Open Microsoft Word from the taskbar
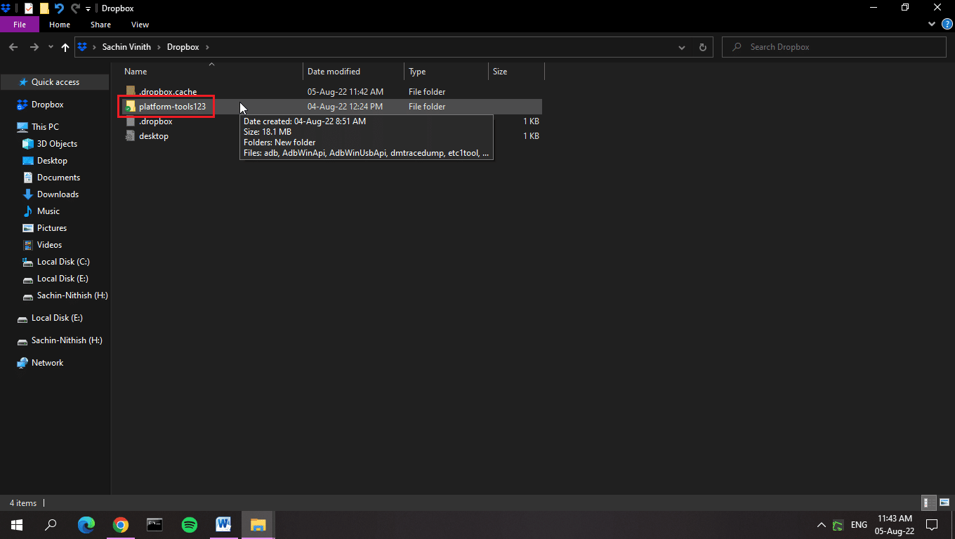Image resolution: width=955 pixels, height=539 pixels. [223, 524]
